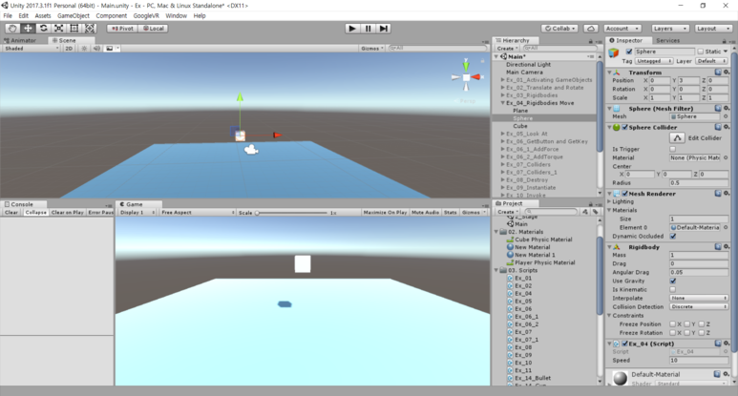
Task: Open Interpolate None dropdown
Action: [699, 298]
